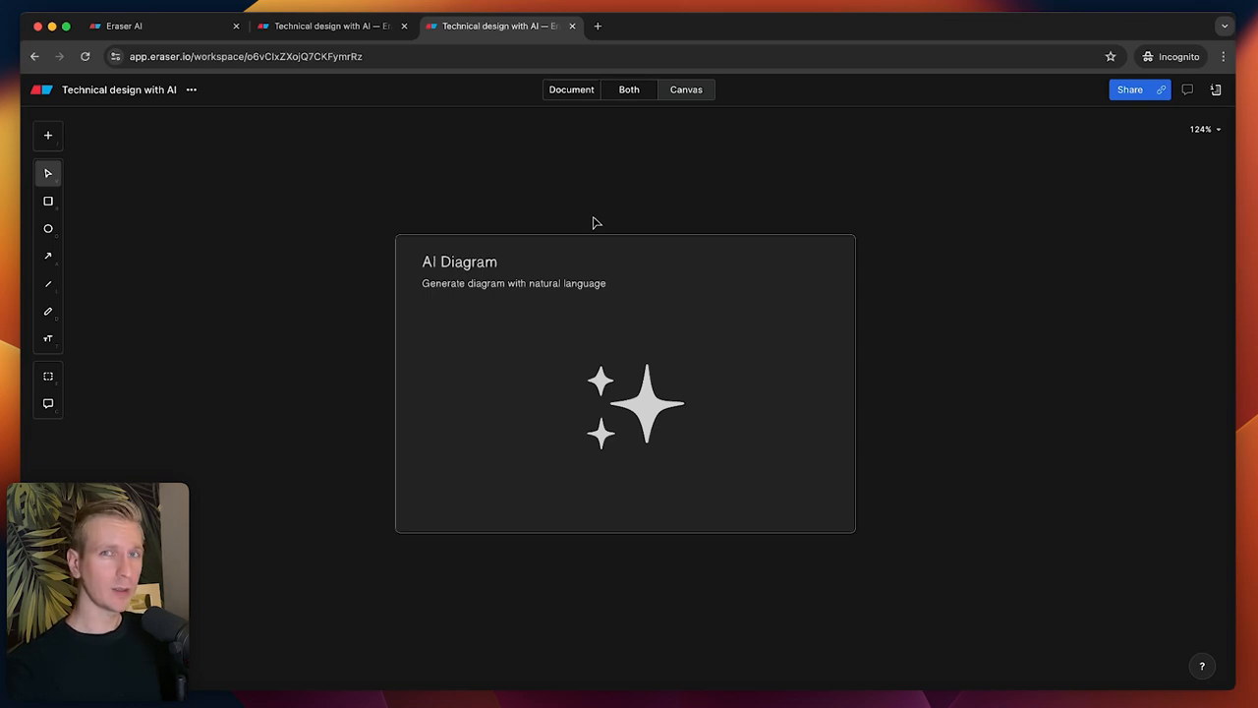Click the plus insert button in toolbar

point(48,136)
